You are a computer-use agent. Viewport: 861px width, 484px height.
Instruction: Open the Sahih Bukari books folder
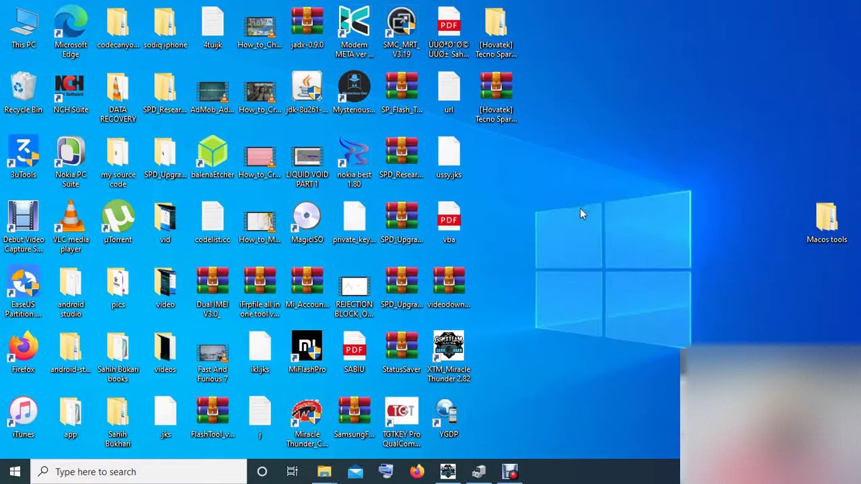point(118,356)
